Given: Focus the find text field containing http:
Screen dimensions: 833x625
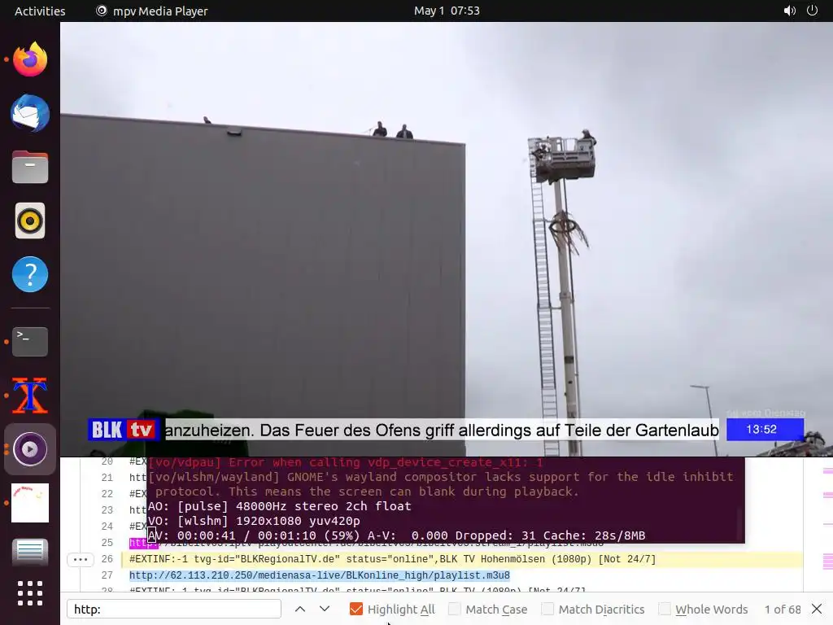Looking at the screenshot, I should [x=174, y=609].
